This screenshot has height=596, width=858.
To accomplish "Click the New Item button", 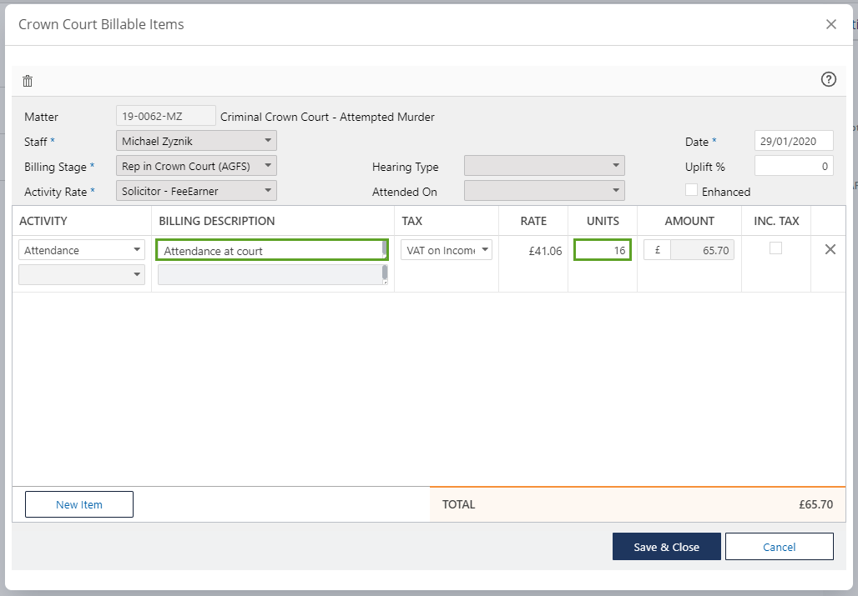I will click(x=79, y=504).
